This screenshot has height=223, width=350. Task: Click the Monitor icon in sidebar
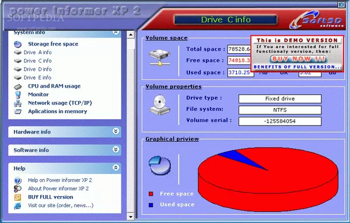(x=18, y=95)
